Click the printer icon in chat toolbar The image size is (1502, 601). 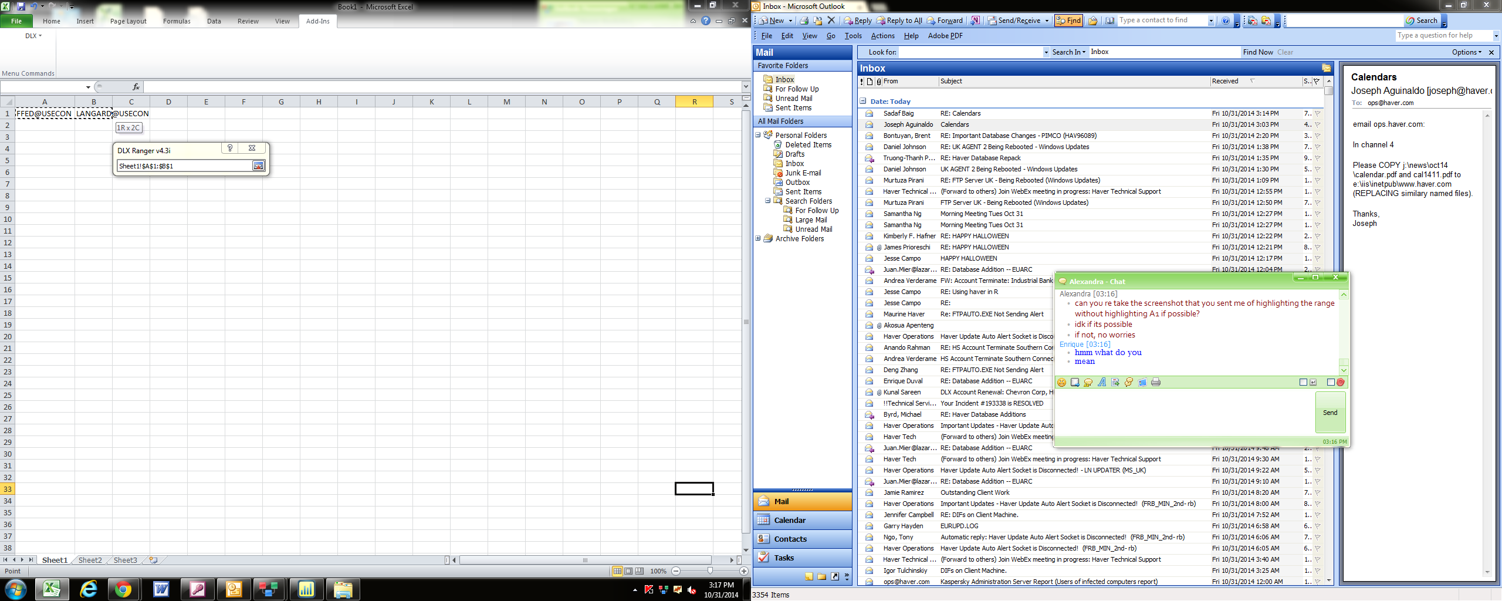[x=1156, y=383]
